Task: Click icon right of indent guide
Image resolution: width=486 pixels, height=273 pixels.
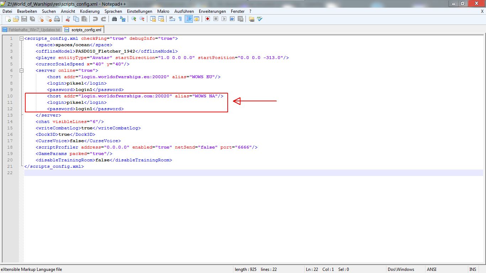Action: point(196,19)
